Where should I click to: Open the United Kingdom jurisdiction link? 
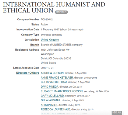tap(50, 40)
